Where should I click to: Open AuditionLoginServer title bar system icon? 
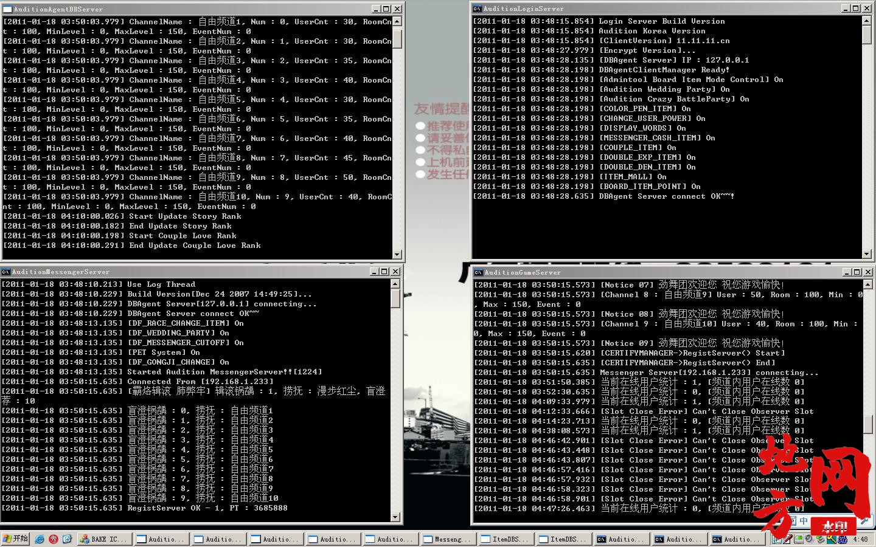478,9
